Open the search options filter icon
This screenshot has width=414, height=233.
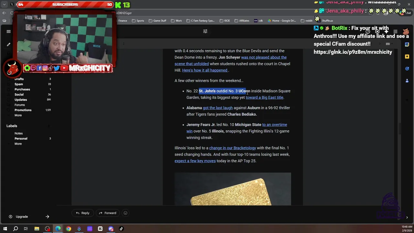[x=205, y=31]
